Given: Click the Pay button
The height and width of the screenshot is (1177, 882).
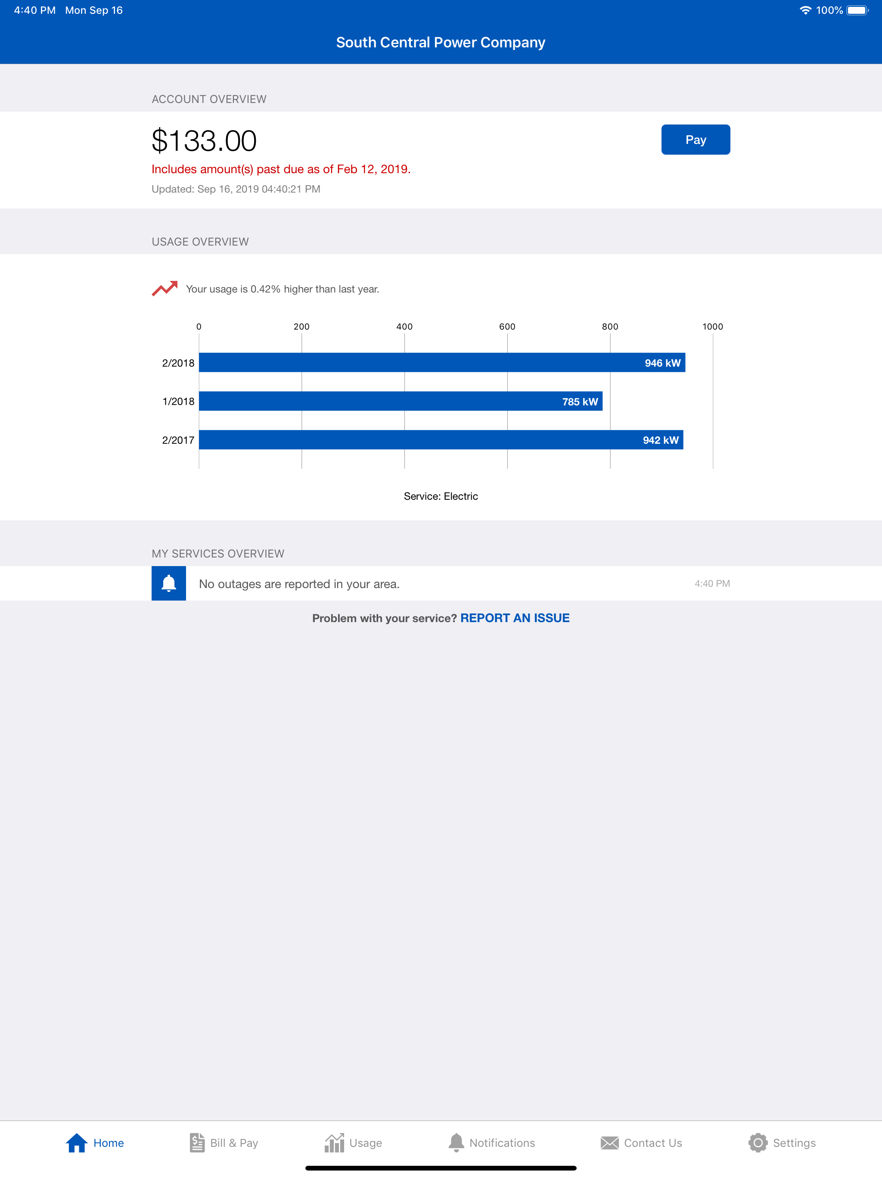Looking at the screenshot, I should (x=695, y=140).
